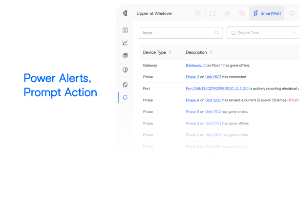This screenshot has width=299, height=197.
Task: Open the Unit 2507 link
Action: 213,77
